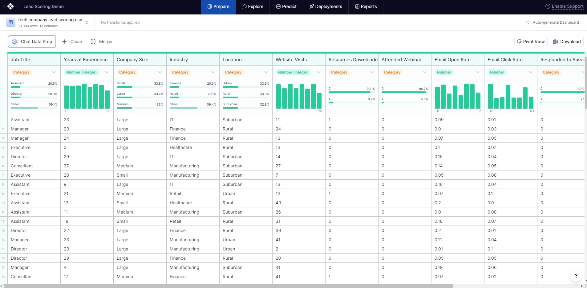Screen dimensions: 587x288
Task: Click the Website Visits histogram
Action: (x=299, y=96)
